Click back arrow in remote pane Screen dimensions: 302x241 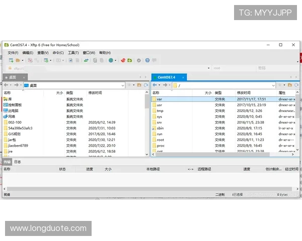tap(155, 85)
